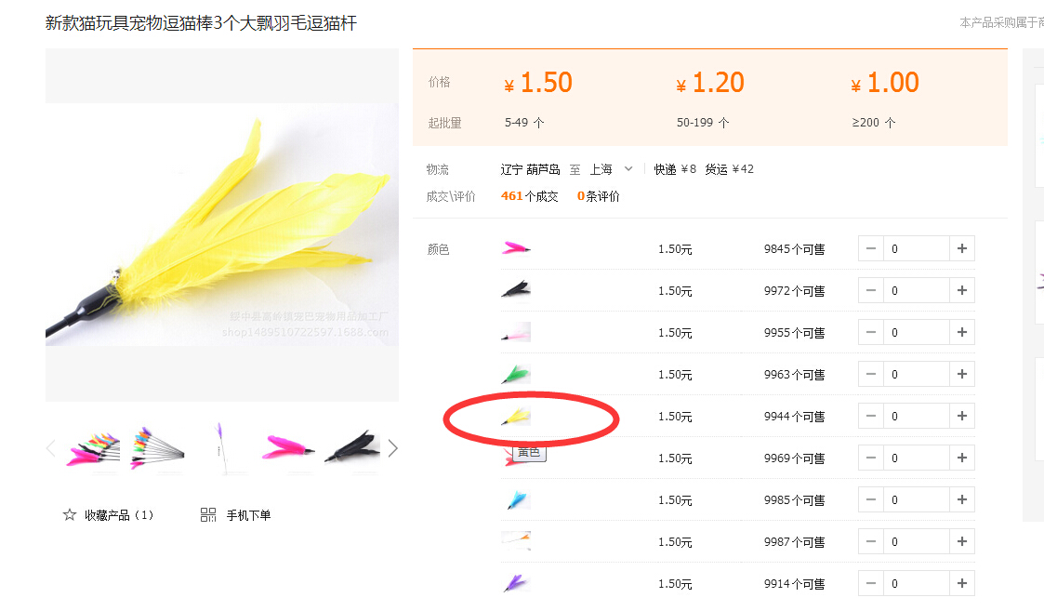The image size is (1044, 611).
Task: Open the 上海 destination dropdown
Action: [611, 169]
